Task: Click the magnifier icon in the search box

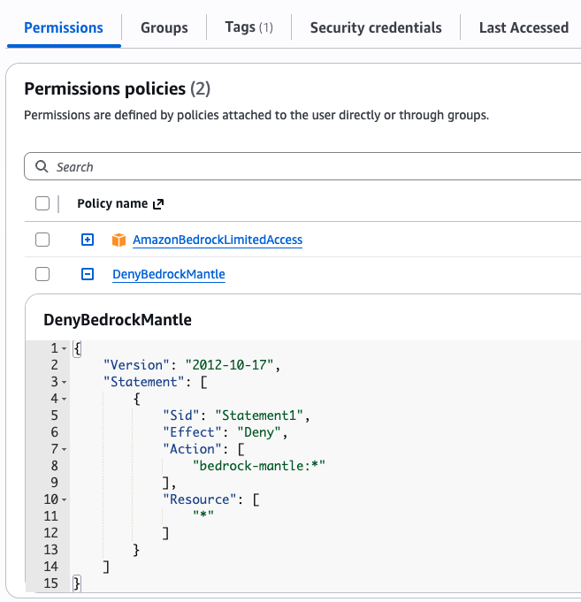Action: 42,166
